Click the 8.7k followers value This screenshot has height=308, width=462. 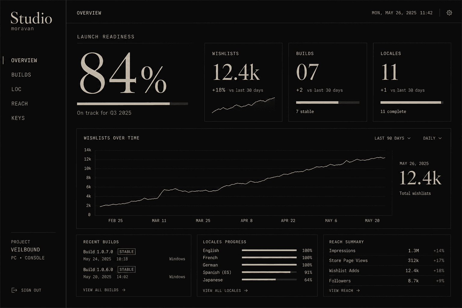click(414, 281)
